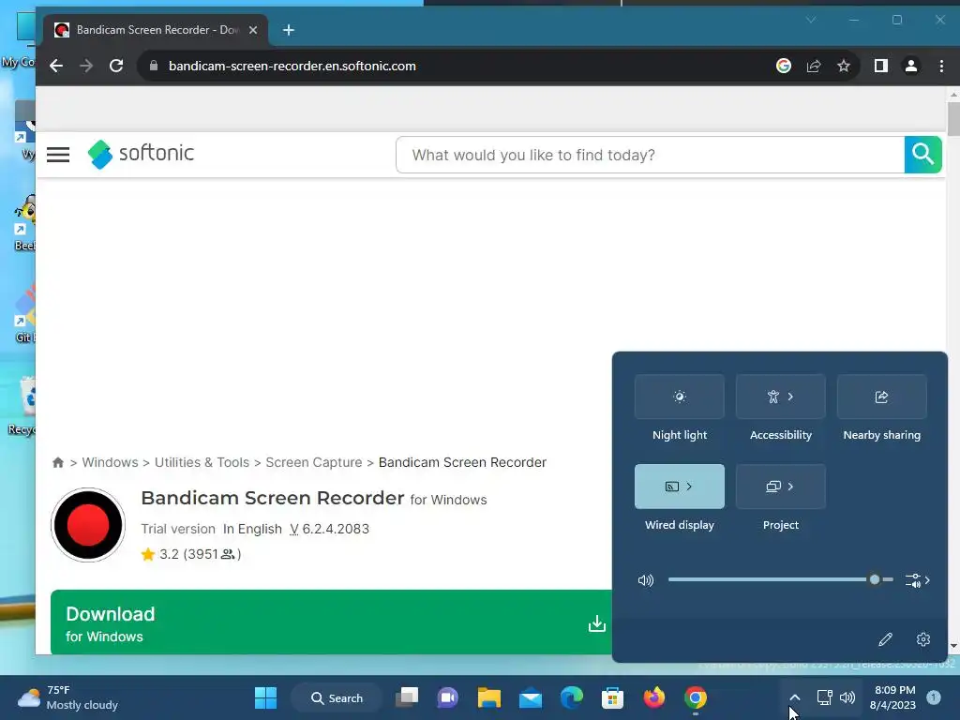Click the taskbar Search box

tap(337, 697)
